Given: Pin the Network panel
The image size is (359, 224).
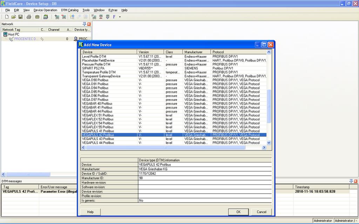Looking at the screenshot, I should click(84, 24).
